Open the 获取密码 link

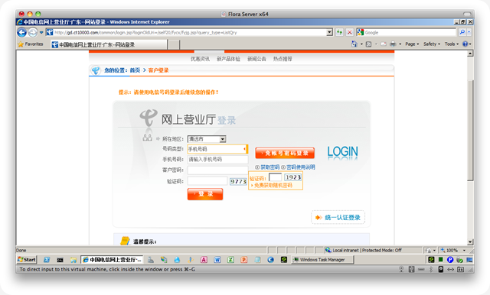[x=270, y=167]
